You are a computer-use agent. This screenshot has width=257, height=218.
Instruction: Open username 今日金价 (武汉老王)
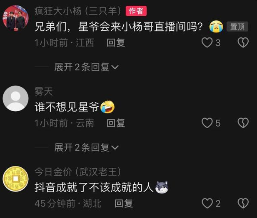pyautogui.click(x=78, y=172)
